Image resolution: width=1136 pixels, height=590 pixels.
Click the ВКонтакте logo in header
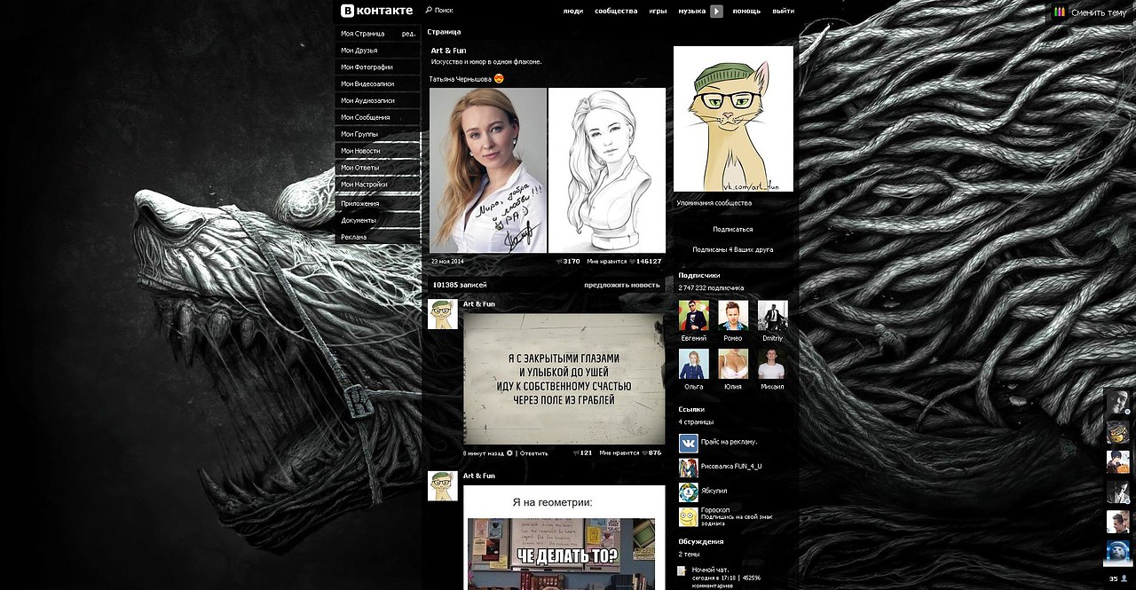377,11
